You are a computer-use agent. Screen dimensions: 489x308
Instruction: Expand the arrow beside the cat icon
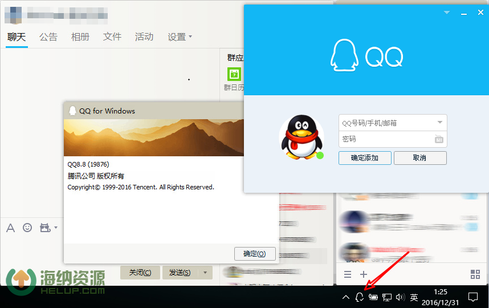(x=56, y=228)
